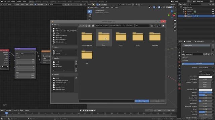Image resolution: width=215 pixels, height=120 pixels.
Task: Go forward in file browser history
Action: 83,26
